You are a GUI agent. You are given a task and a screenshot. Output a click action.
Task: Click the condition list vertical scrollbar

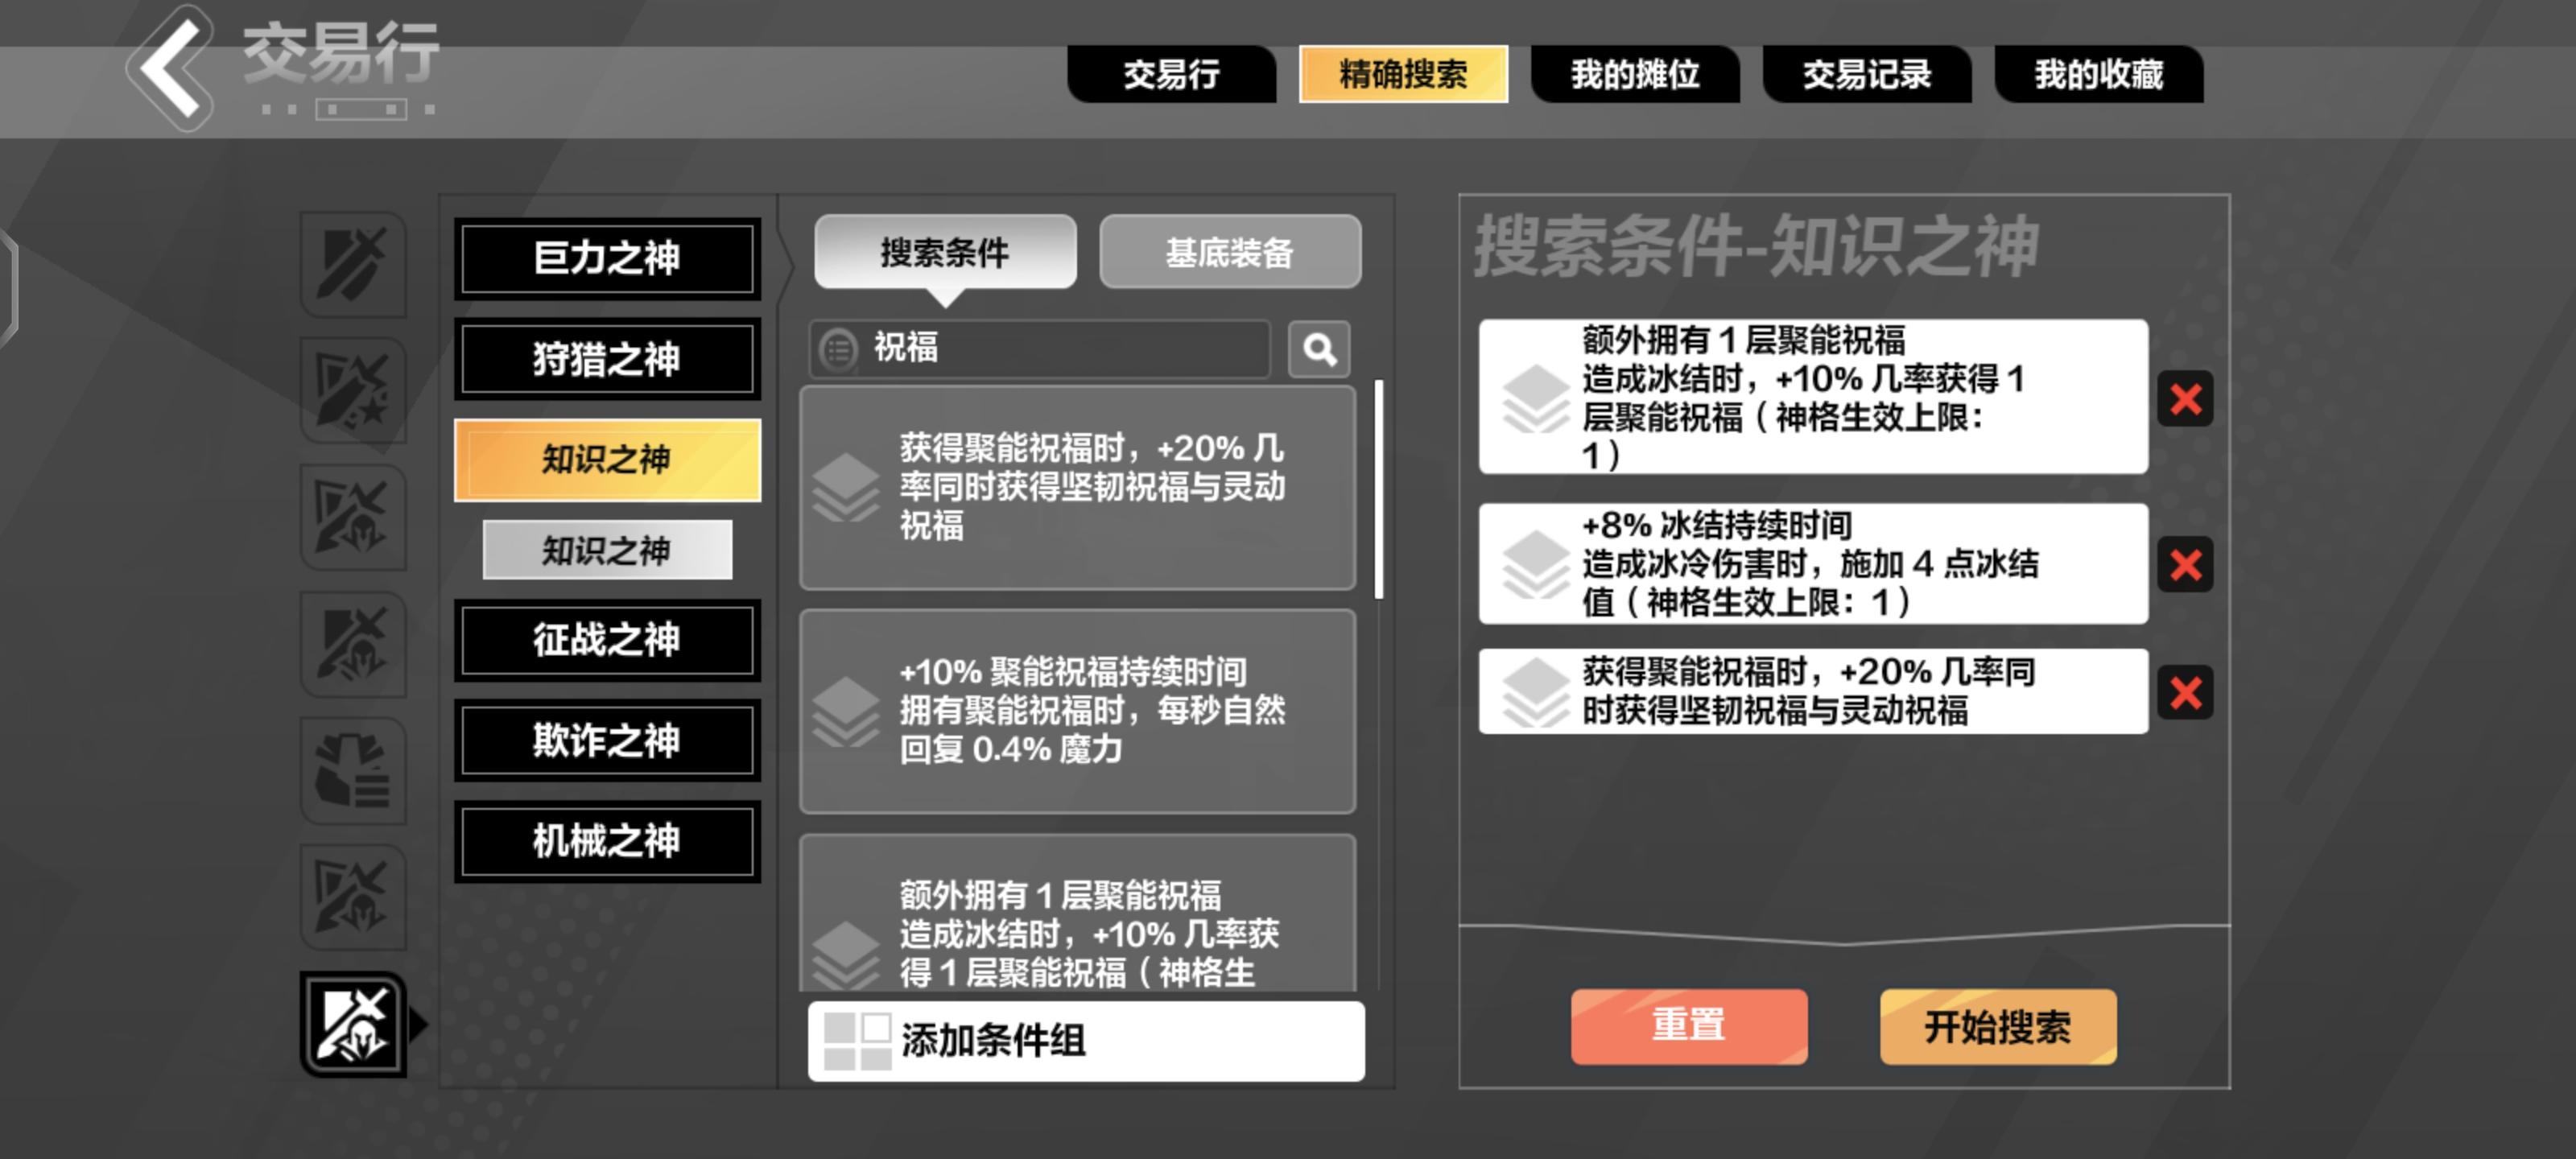click(1379, 490)
